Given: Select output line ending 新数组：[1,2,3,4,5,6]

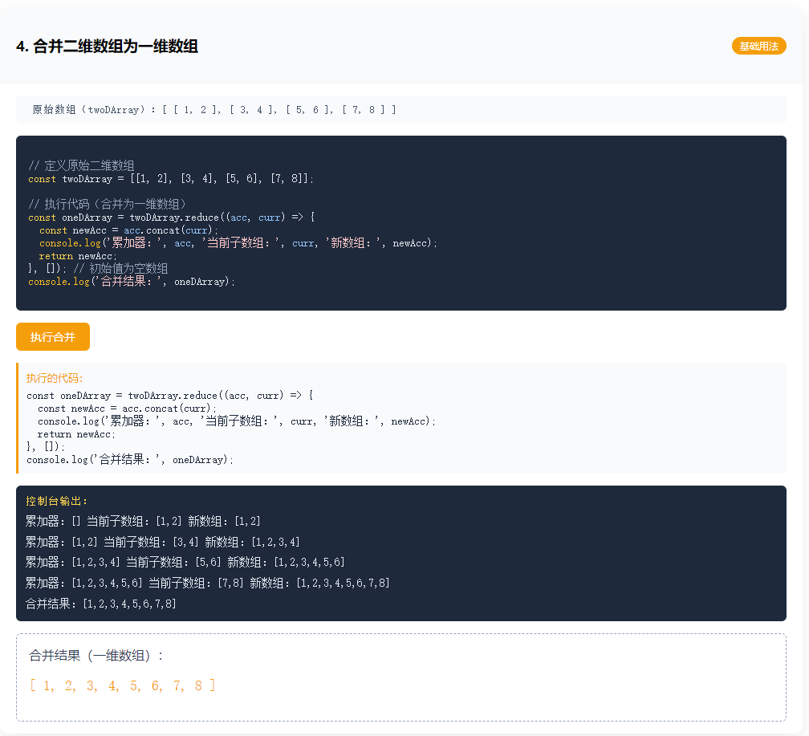Looking at the screenshot, I should (x=185, y=562).
